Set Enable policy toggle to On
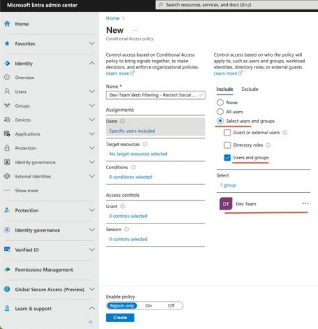Viewport: 318px width, 329px height. [x=148, y=305]
